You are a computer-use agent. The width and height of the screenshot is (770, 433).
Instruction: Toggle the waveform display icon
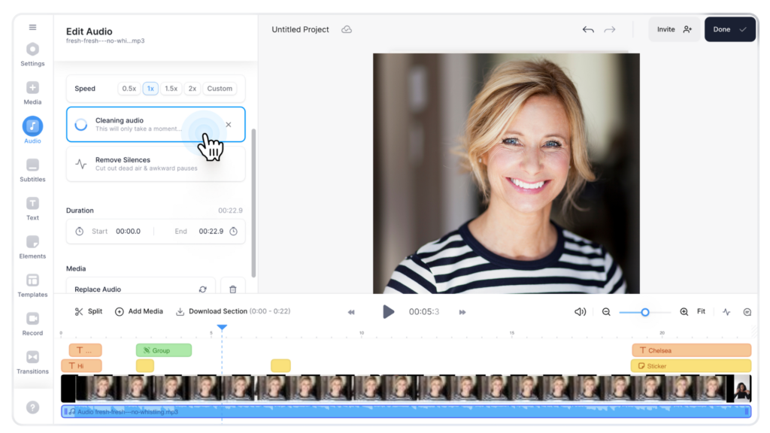[x=726, y=312]
